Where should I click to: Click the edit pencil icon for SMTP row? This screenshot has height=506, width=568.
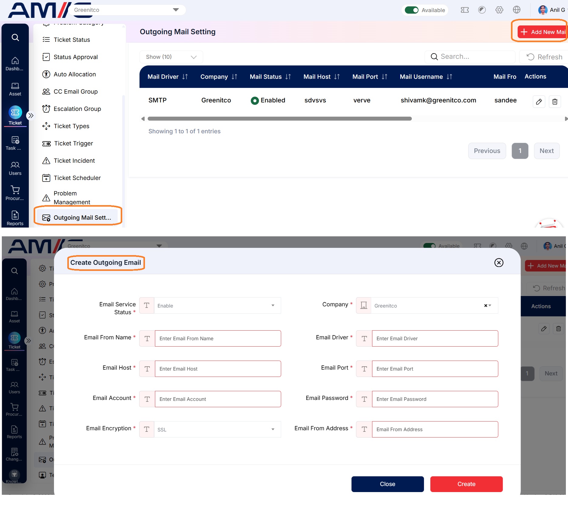[x=539, y=102]
